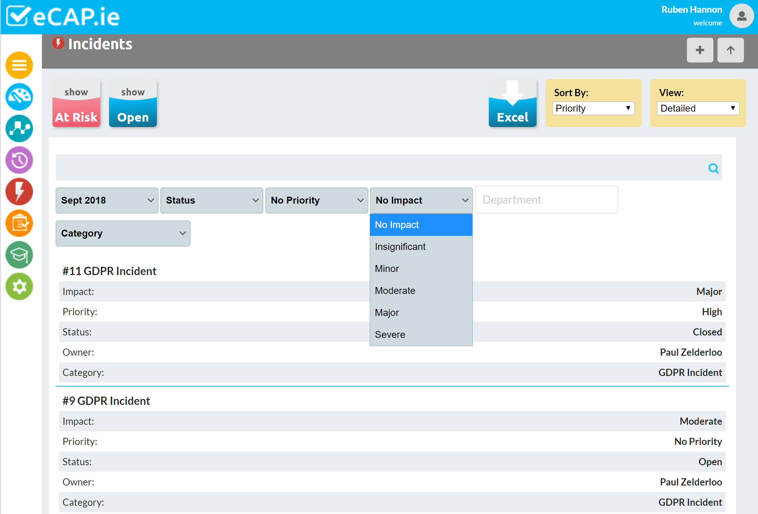Select Moderate from impact list
Viewport: 758px width, 514px height.
tap(421, 291)
